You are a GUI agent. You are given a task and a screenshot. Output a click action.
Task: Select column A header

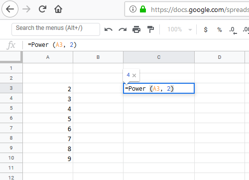pyautogui.click(x=48, y=57)
